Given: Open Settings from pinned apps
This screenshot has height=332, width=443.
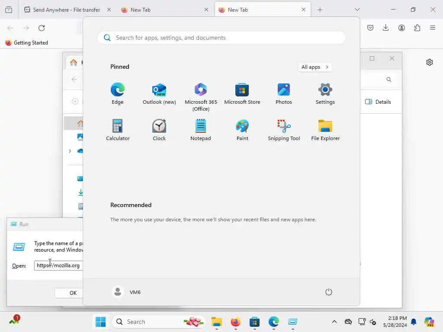Looking at the screenshot, I should coord(325,94).
